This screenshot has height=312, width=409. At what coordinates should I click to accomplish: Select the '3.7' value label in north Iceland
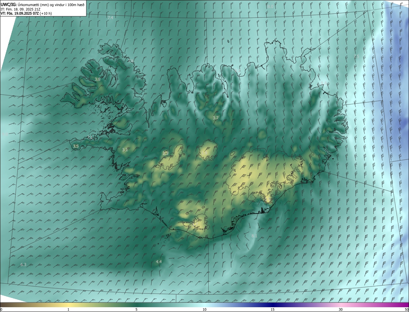tap(216, 118)
